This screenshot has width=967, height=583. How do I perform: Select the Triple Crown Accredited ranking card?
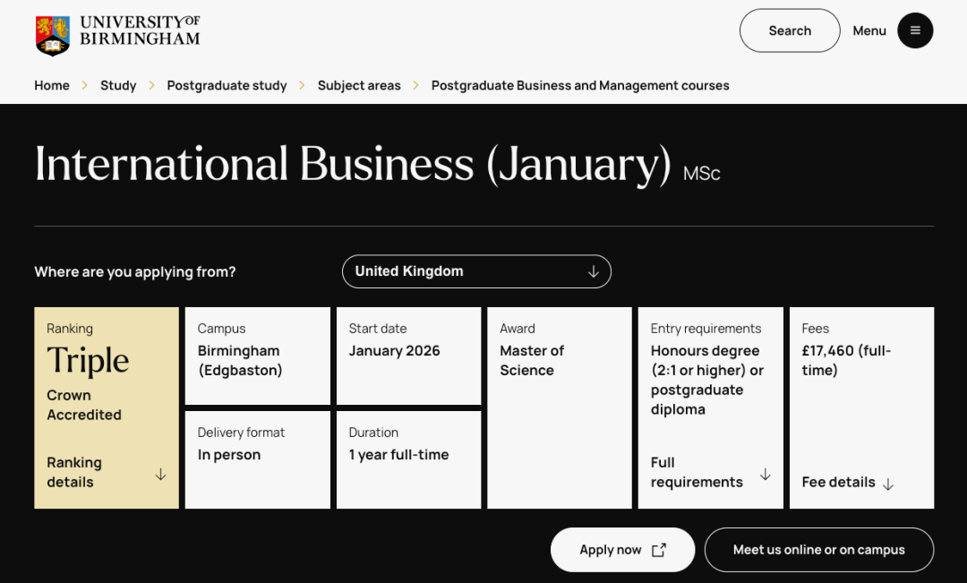pyautogui.click(x=107, y=407)
